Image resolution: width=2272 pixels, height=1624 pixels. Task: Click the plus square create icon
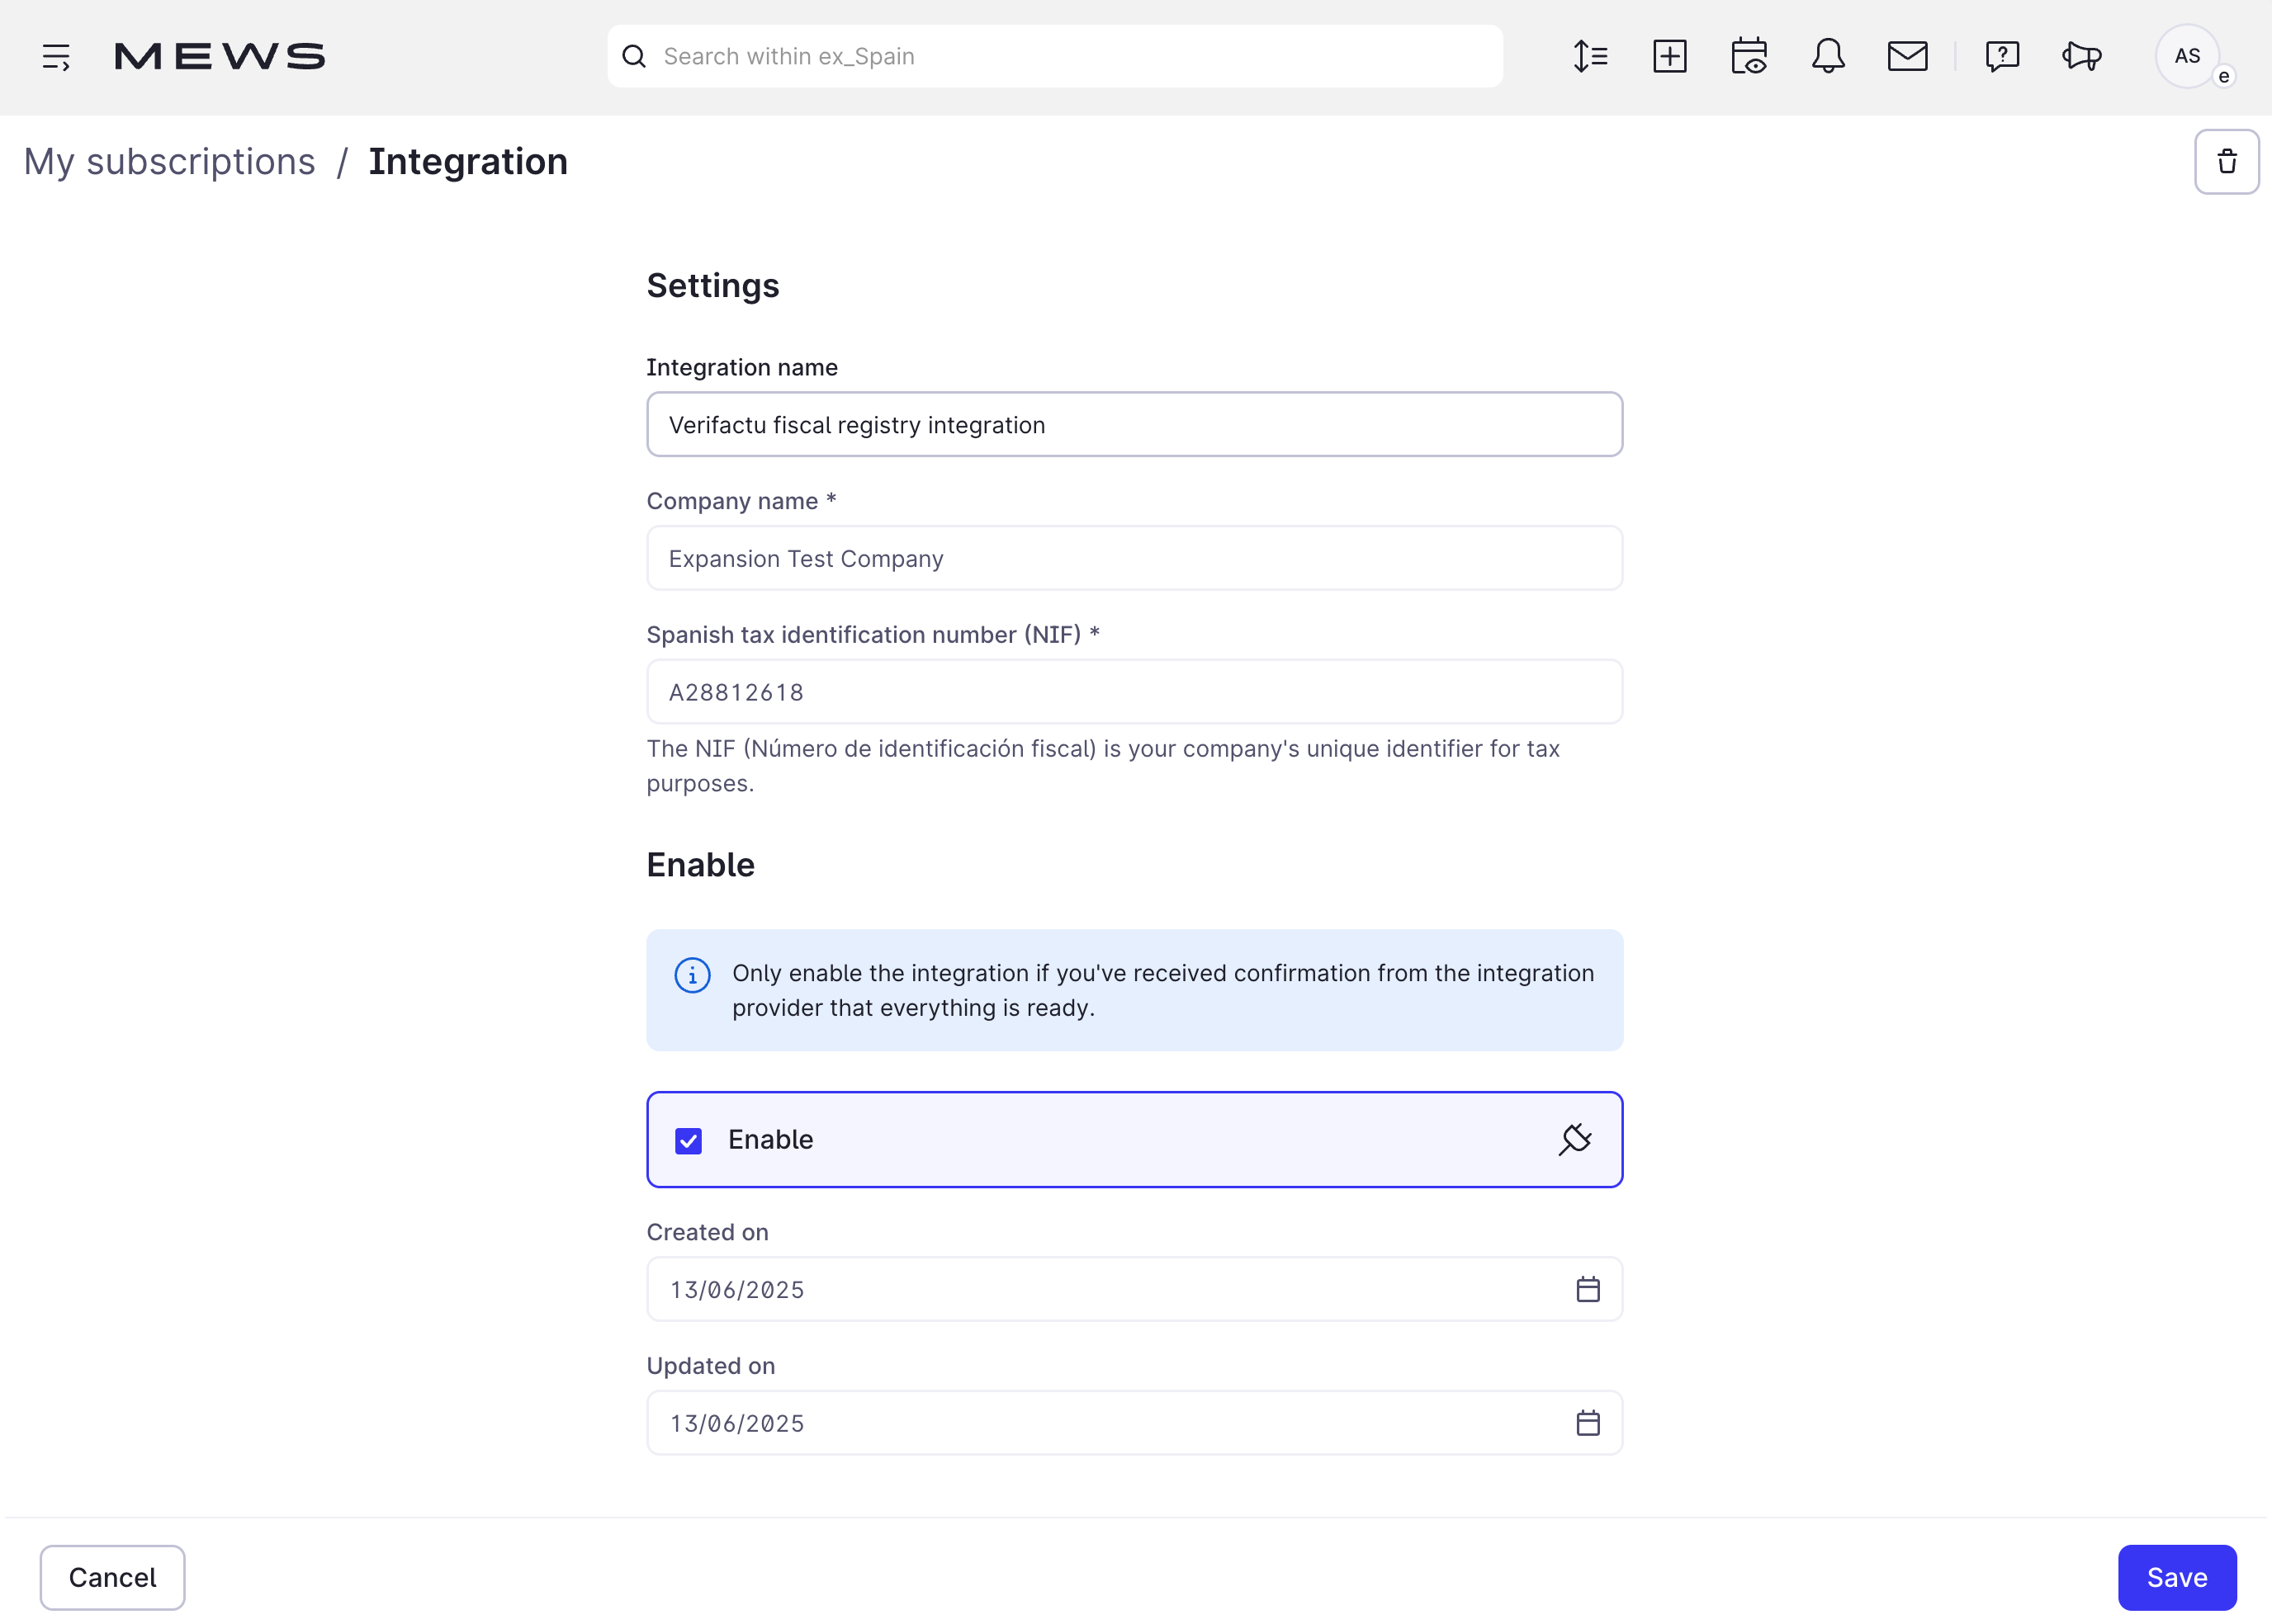coord(1669,56)
